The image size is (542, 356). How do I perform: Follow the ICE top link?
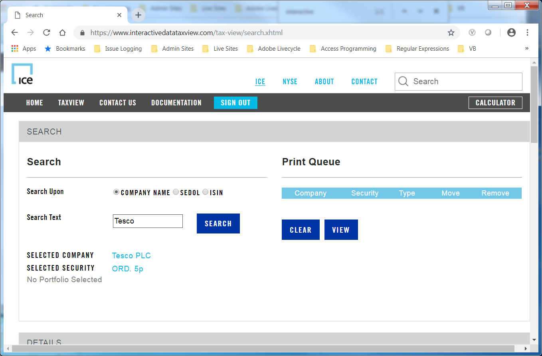[x=260, y=81]
